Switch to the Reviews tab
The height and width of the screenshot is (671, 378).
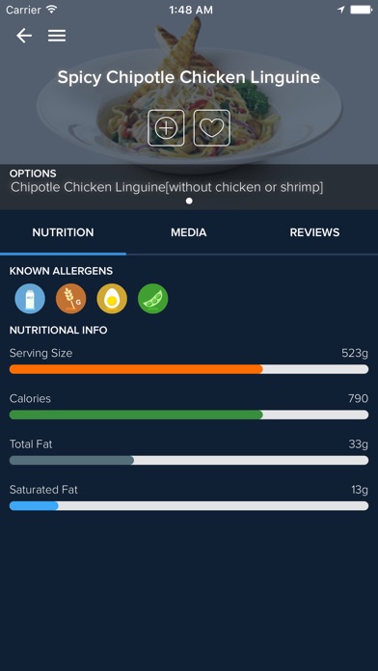point(314,232)
